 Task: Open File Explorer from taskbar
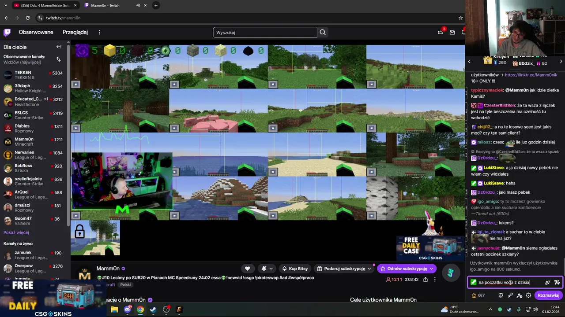(114, 310)
